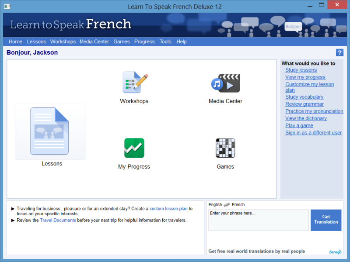Image resolution: width=350 pixels, height=262 pixels.
Task: Click the Play a game link
Action: click(299, 125)
